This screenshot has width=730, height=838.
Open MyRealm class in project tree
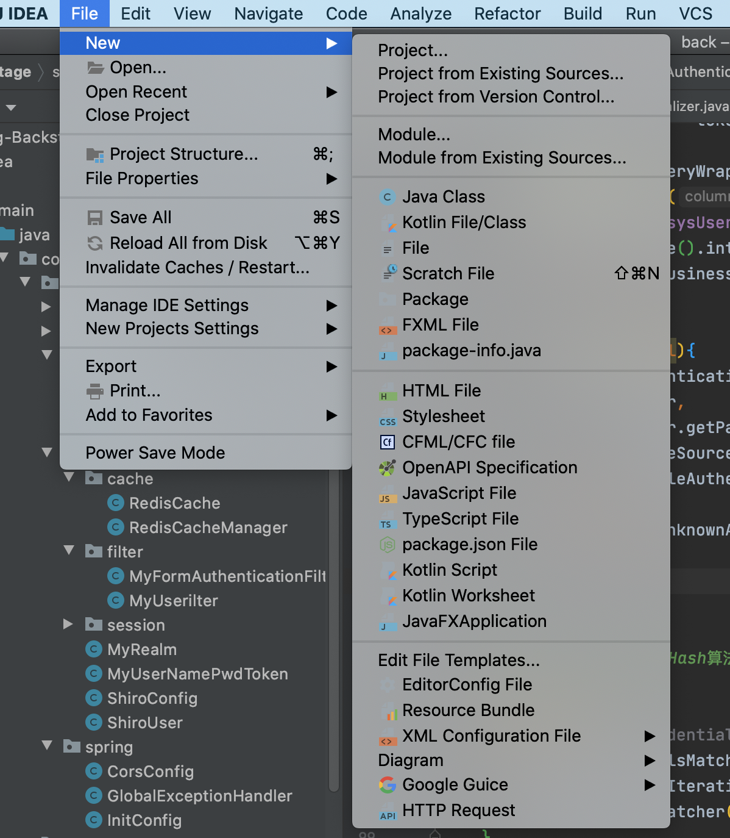pyautogui.click(x=141, y=650)
